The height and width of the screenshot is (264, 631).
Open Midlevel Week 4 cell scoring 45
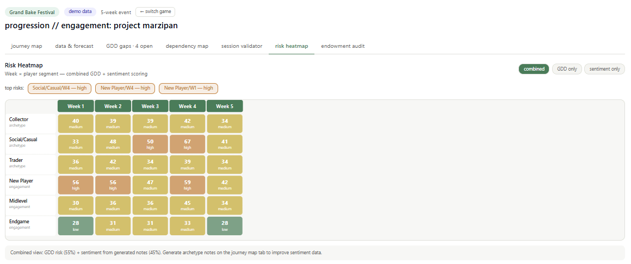(x=187, y=205)
